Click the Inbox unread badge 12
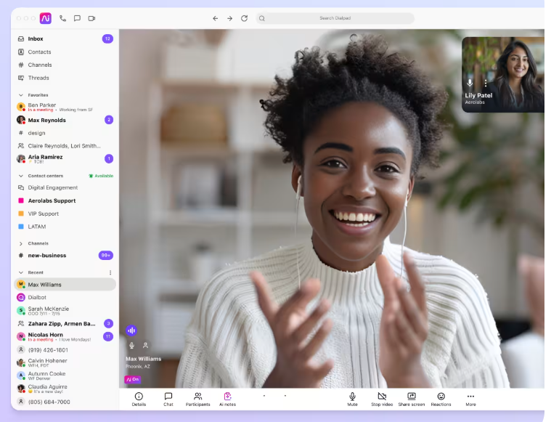Screen dimensions: 559x422 coord(107,38)
